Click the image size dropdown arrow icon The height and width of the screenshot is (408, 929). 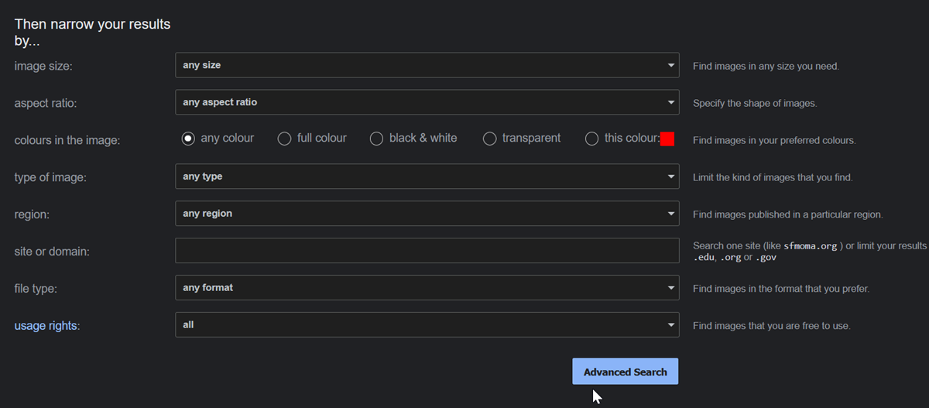tap(671, 66)
